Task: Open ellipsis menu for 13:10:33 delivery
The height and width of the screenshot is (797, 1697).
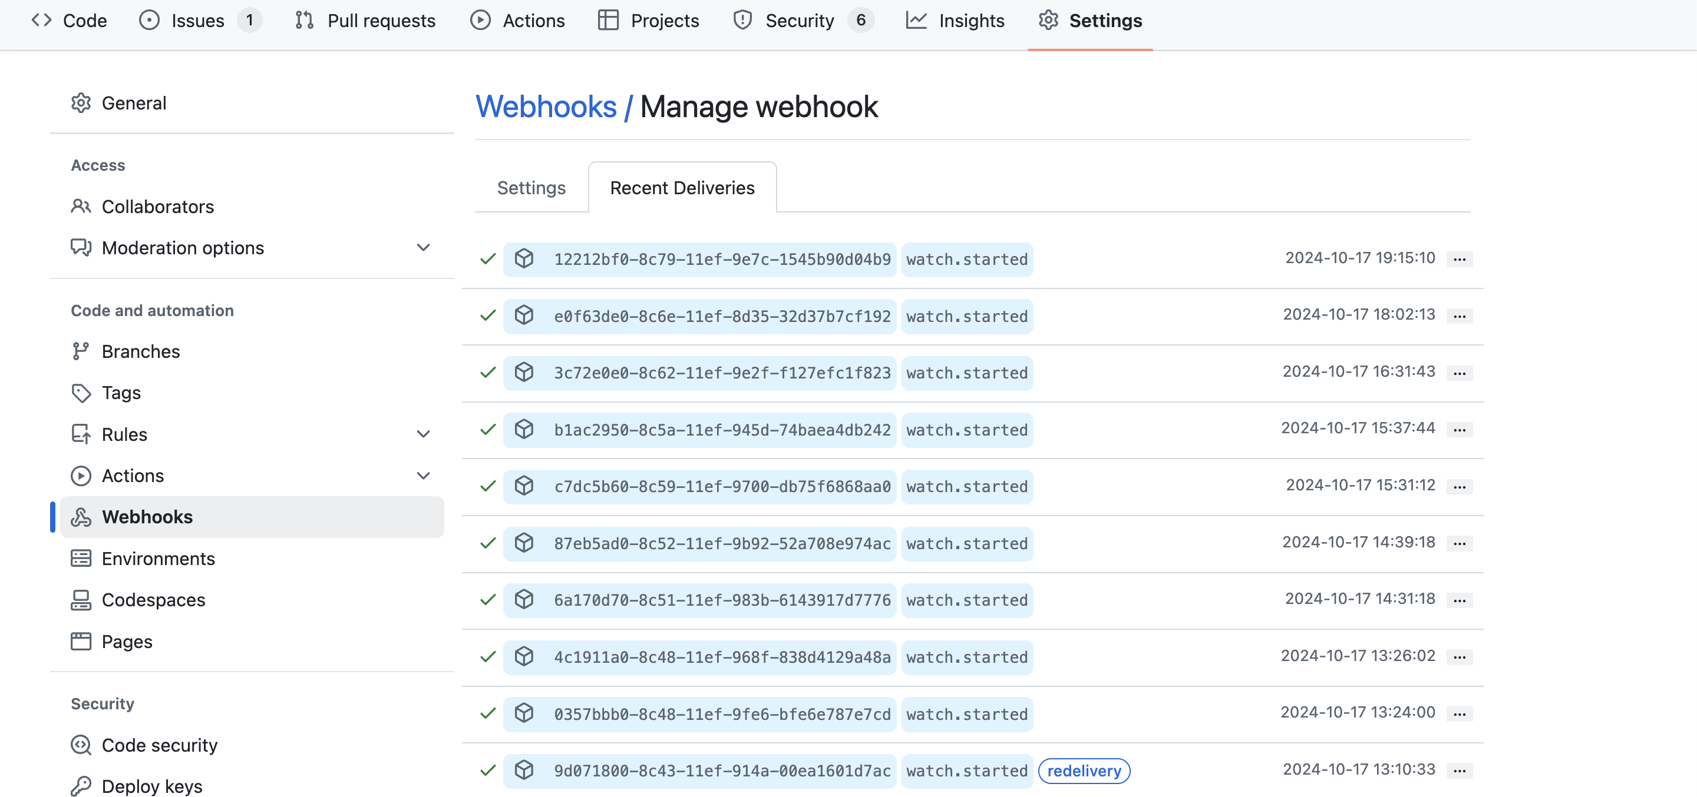Action: [x=1459, y=770]
